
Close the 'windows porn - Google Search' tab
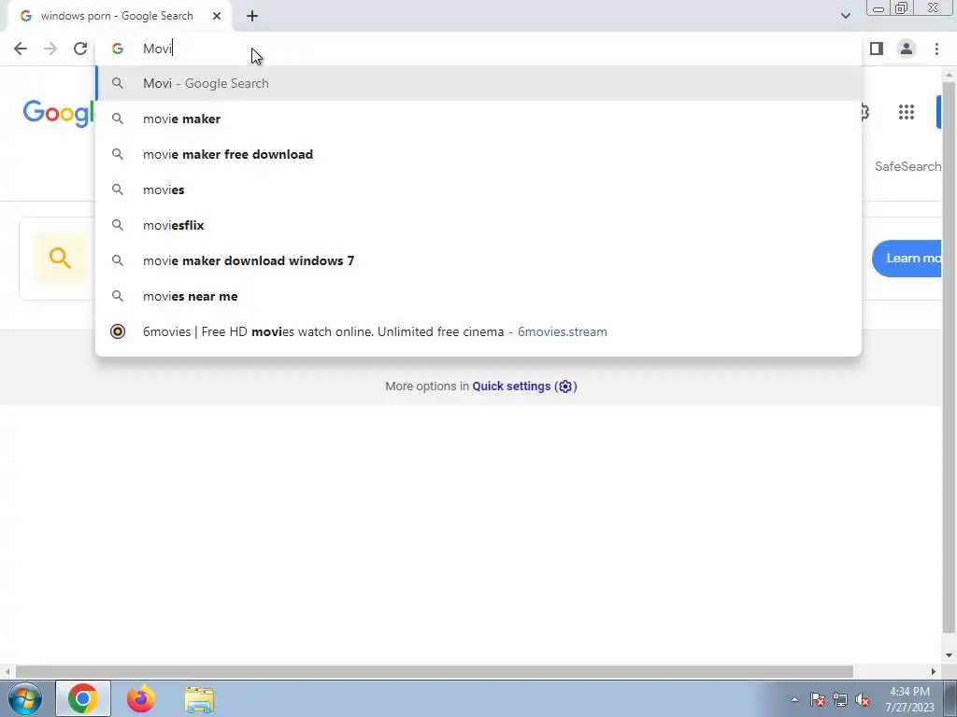click(217, 16)
